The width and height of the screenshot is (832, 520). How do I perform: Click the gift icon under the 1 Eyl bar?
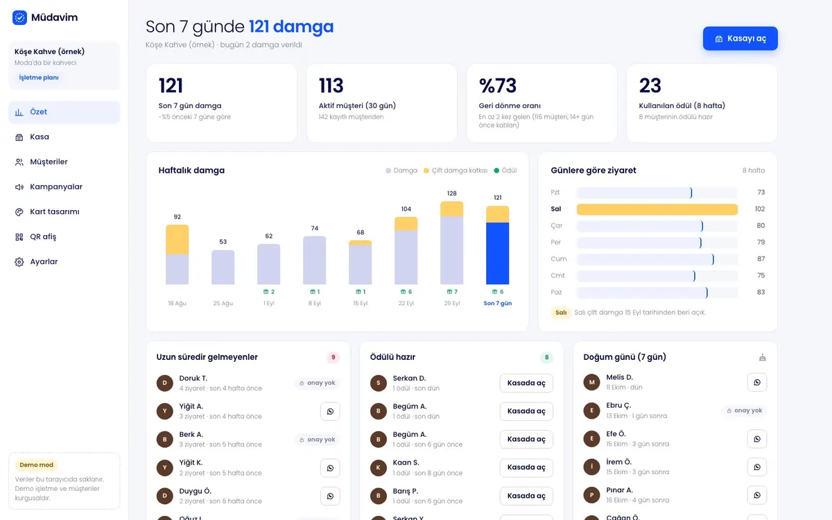[266, 292]
